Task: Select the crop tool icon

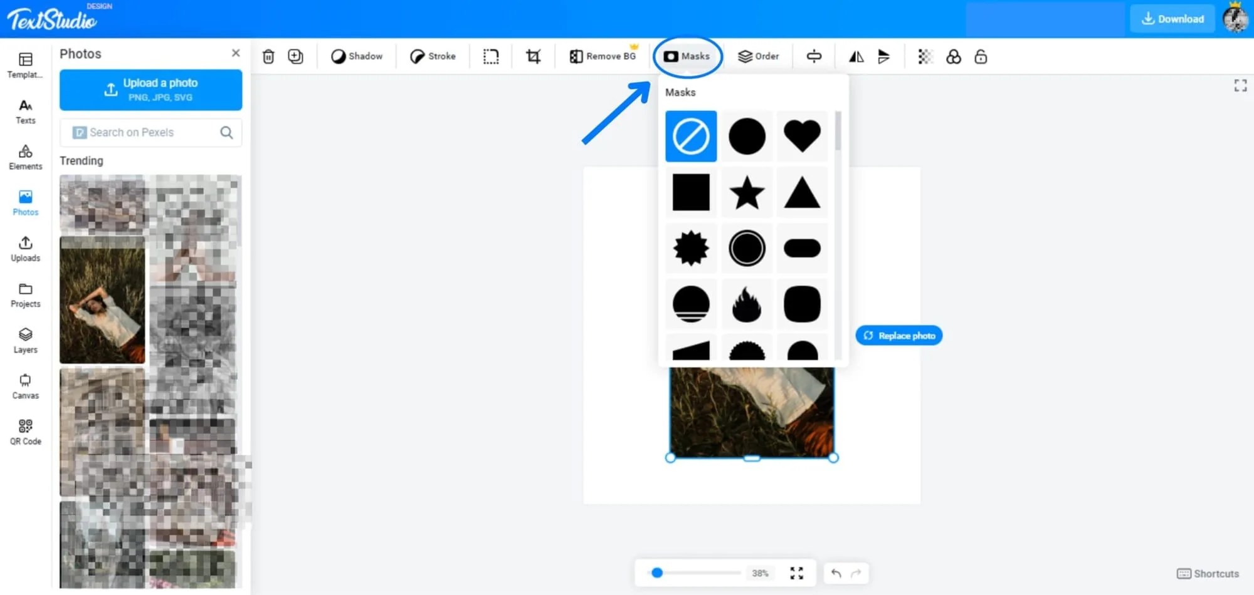Action: (x=533, y=56)
